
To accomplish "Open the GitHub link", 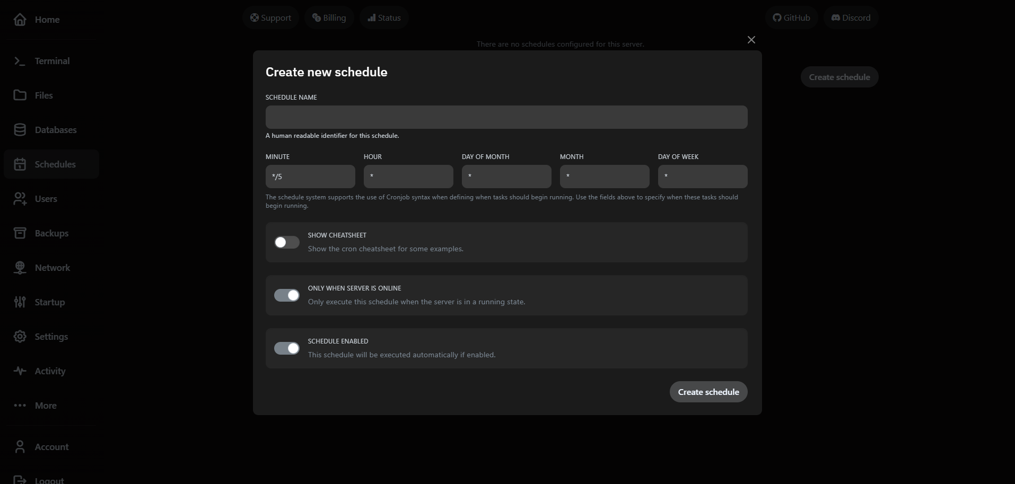I will coord(792,17).
